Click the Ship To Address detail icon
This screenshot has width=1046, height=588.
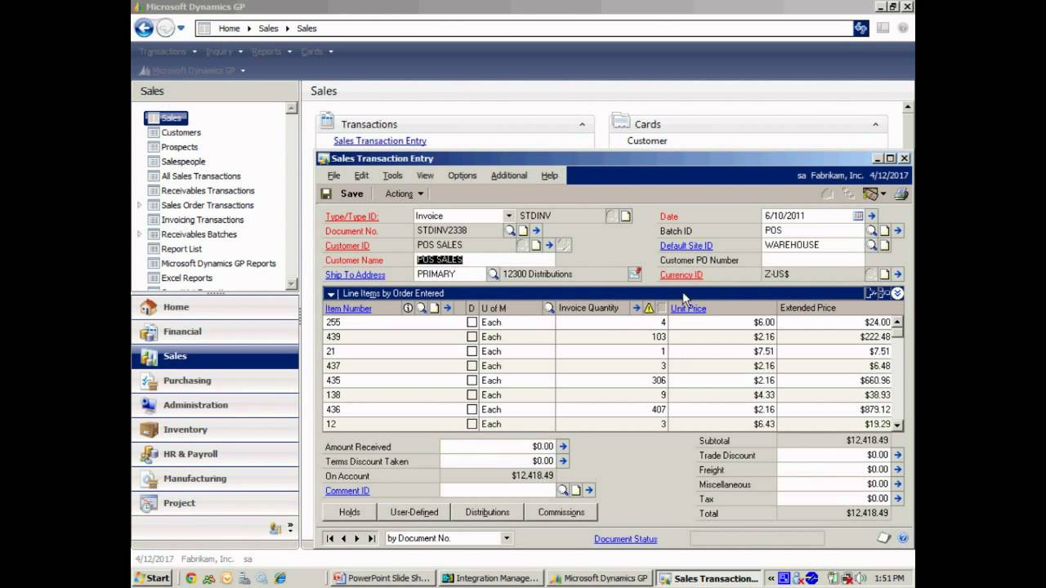(x=634, y=274)
